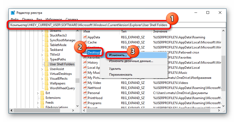235x122 pixels.
Task: Click the Registry Editor title bar icon
Action: (x=13, y=13)
